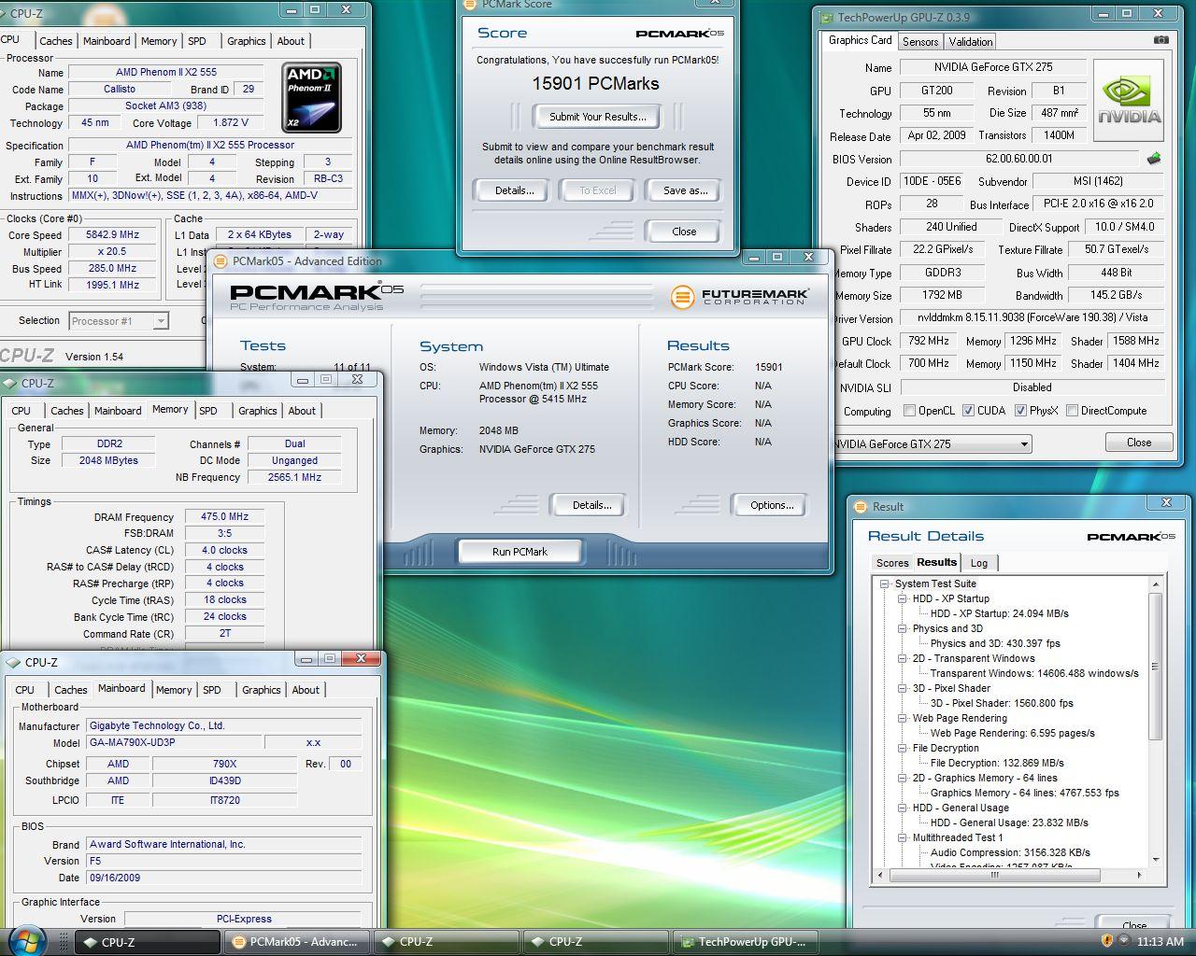Click the GPU-Z title bar icon
1196x956 pixels.
(x=826, y=17)
